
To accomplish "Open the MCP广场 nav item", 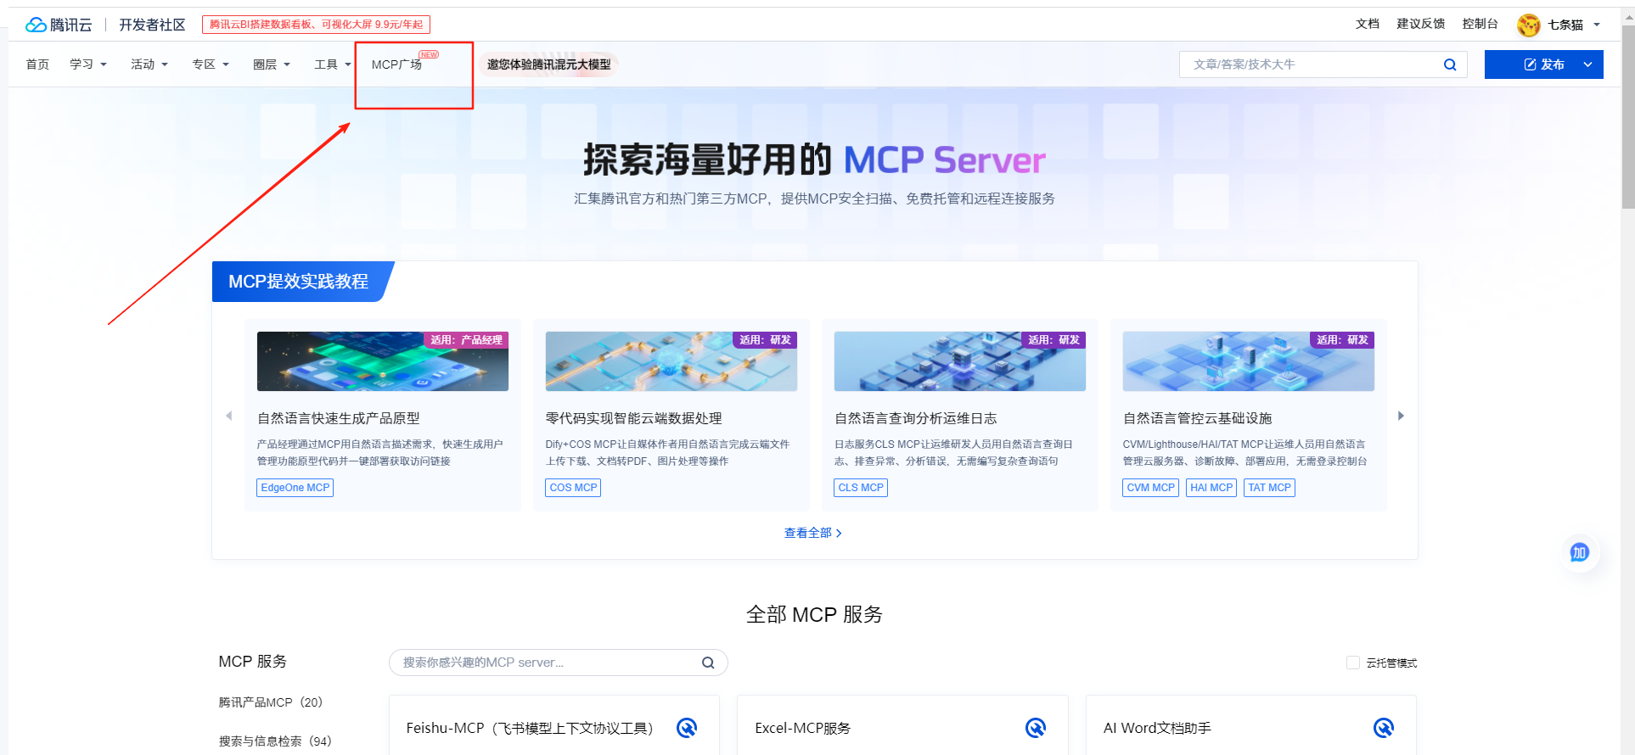I will click(x=396, y=64).
